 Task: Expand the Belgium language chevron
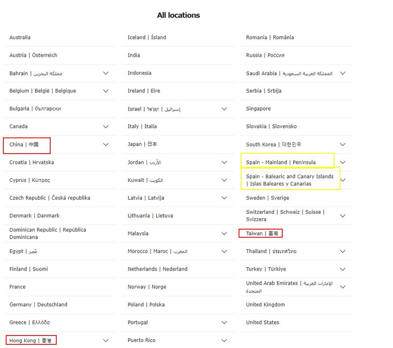pos(106,91)
